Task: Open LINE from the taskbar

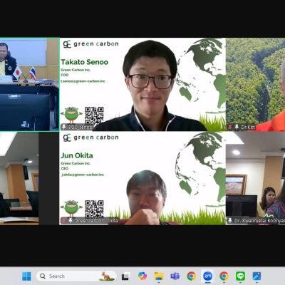Action: coord(240,276)
